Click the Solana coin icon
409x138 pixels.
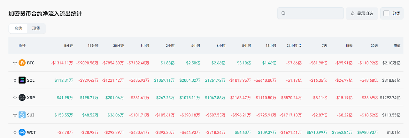[22, 80]
